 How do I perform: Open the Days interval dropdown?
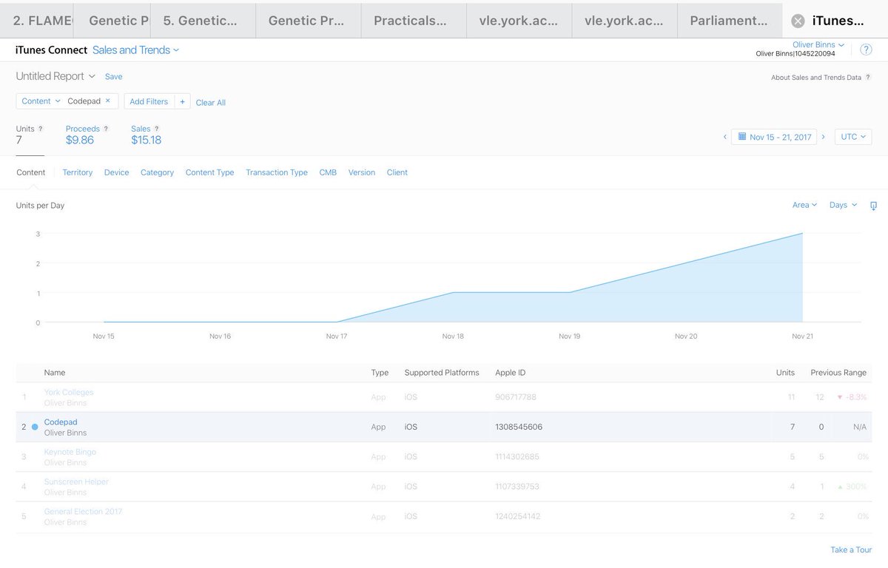843,205
